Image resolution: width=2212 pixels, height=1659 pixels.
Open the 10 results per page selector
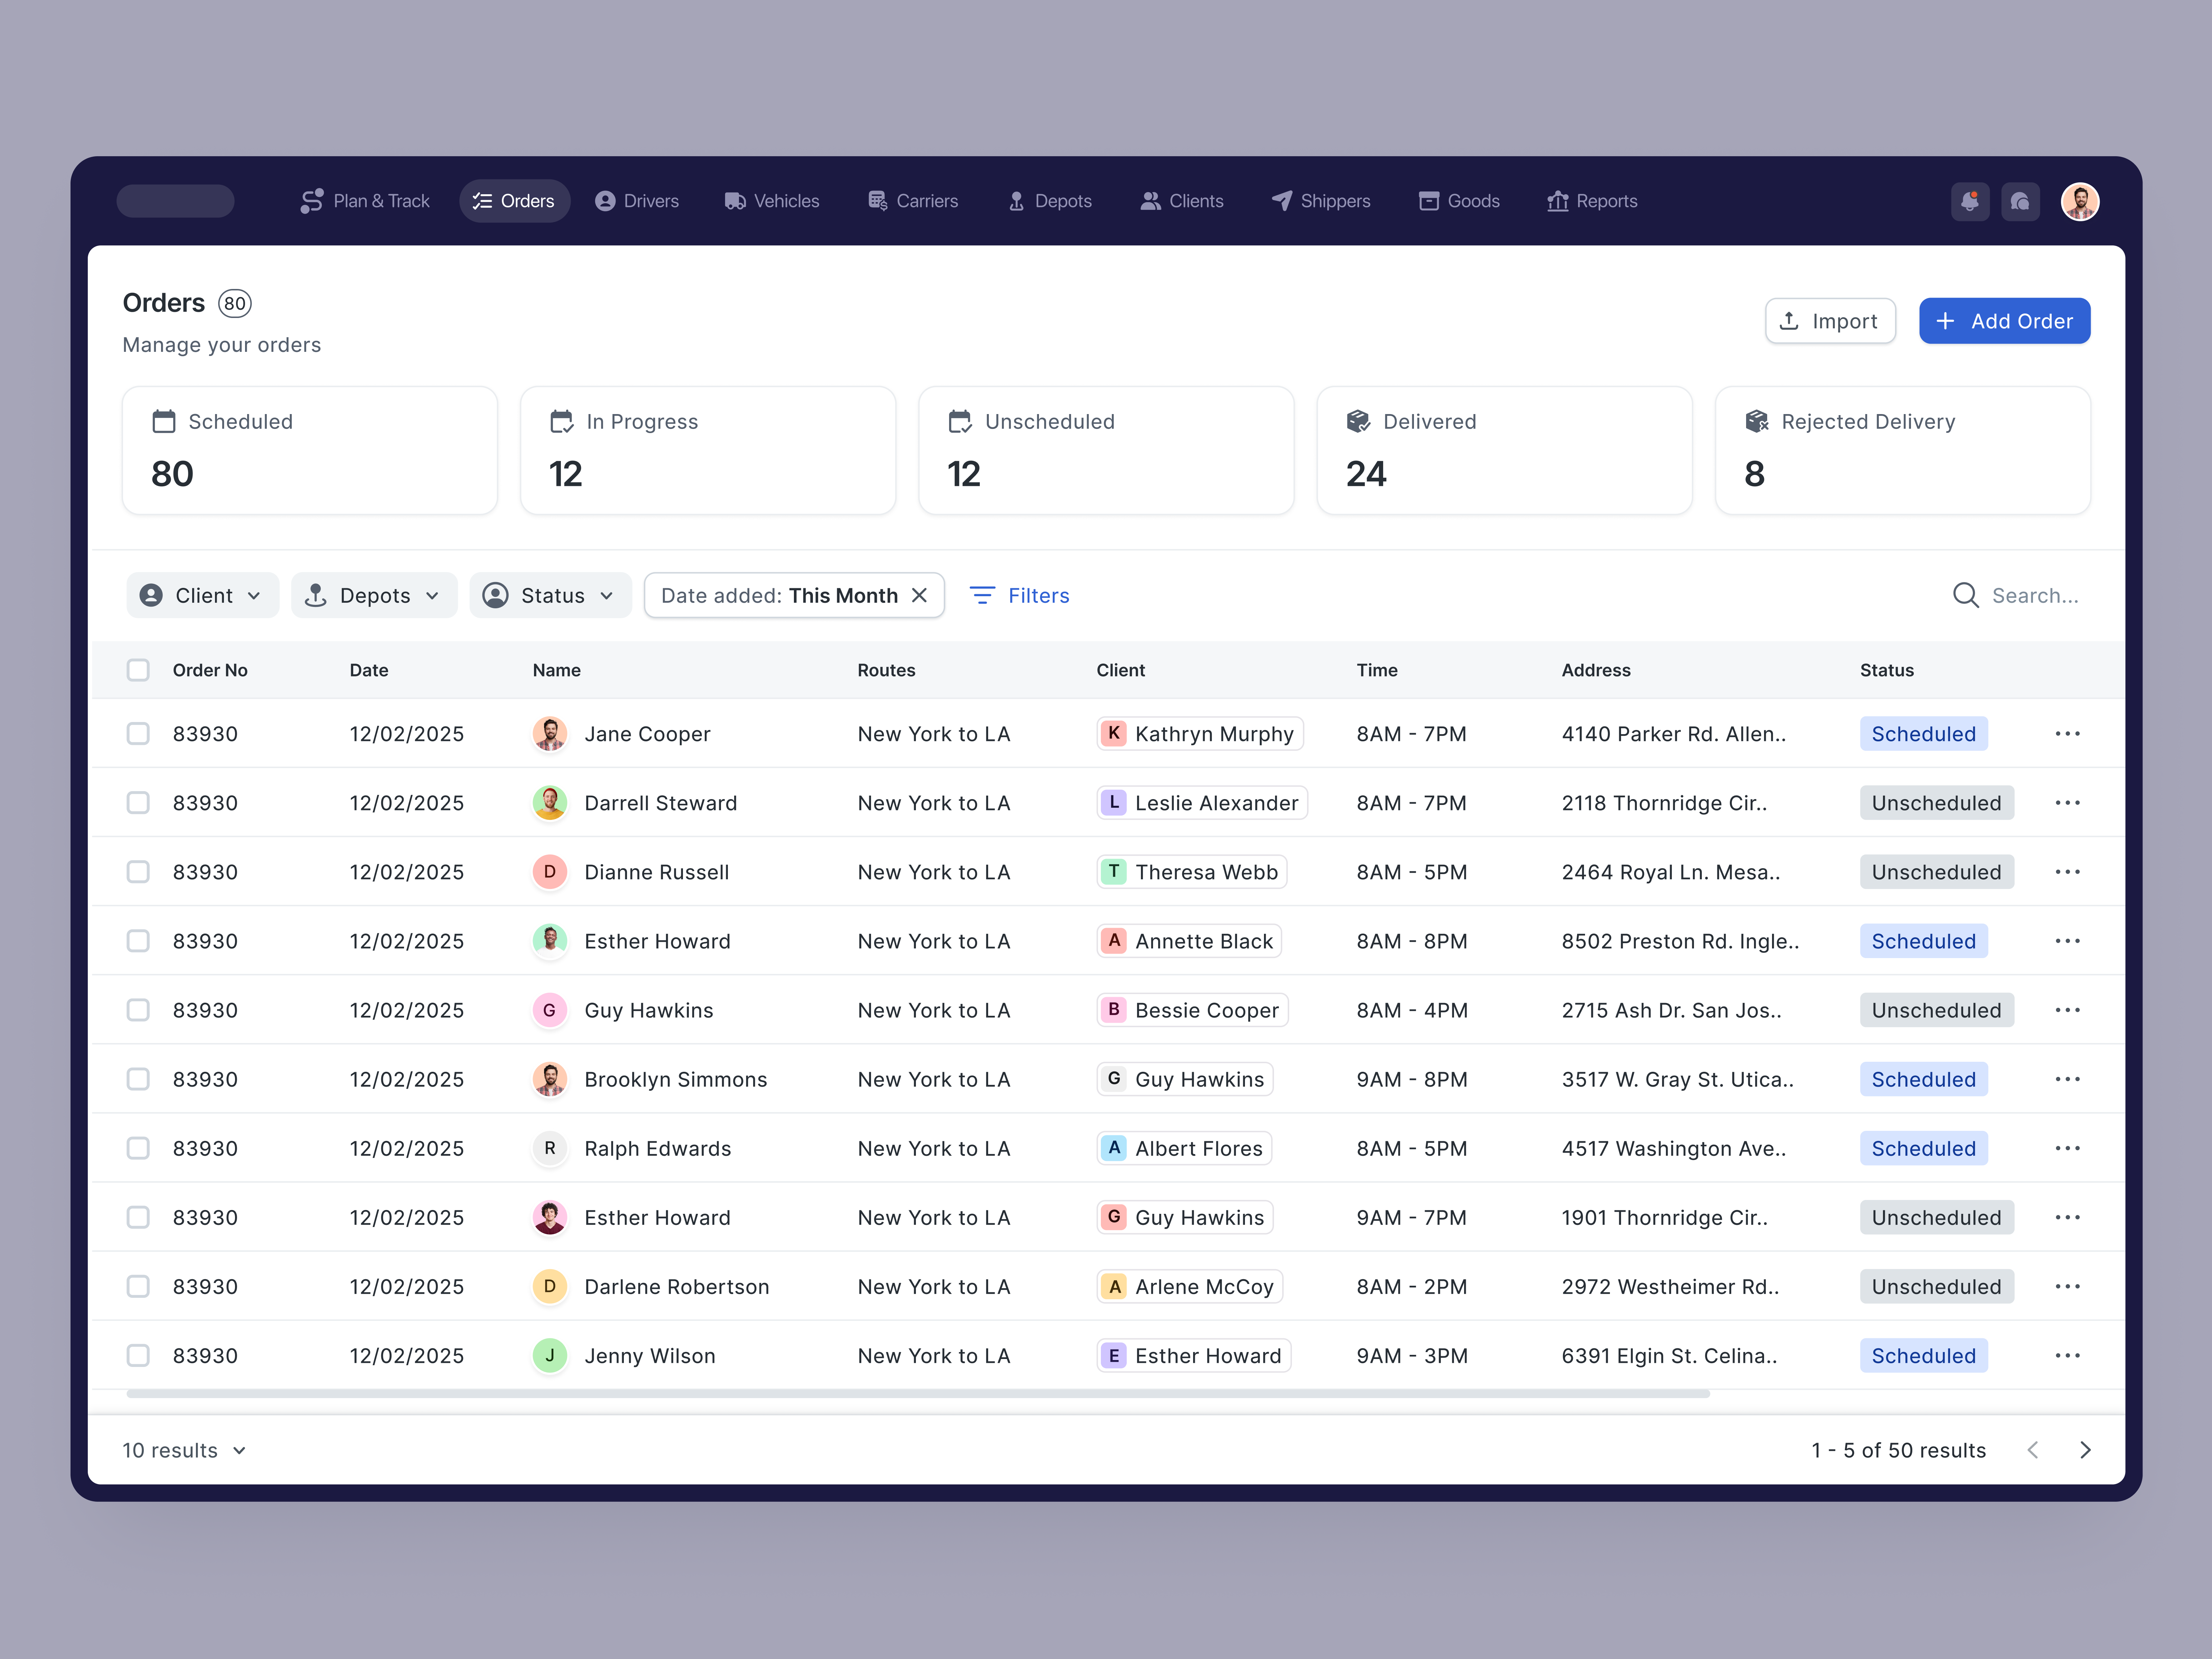click(184, 1450)
